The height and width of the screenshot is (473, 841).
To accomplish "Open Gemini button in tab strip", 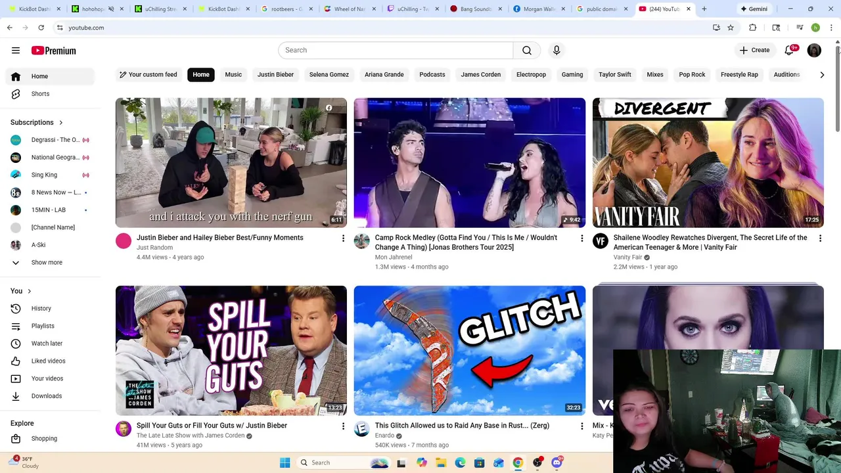I will coord(754,9).
